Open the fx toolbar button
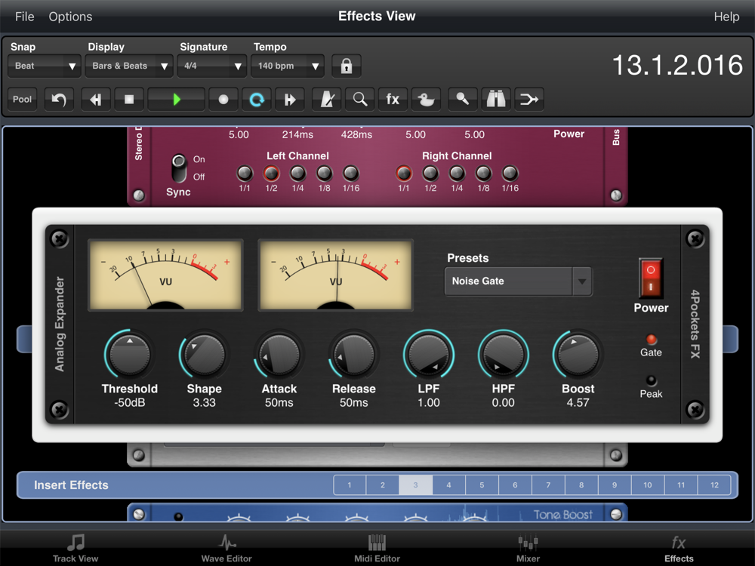The width and height of the screenshot is (755, 566). (393, 100)
